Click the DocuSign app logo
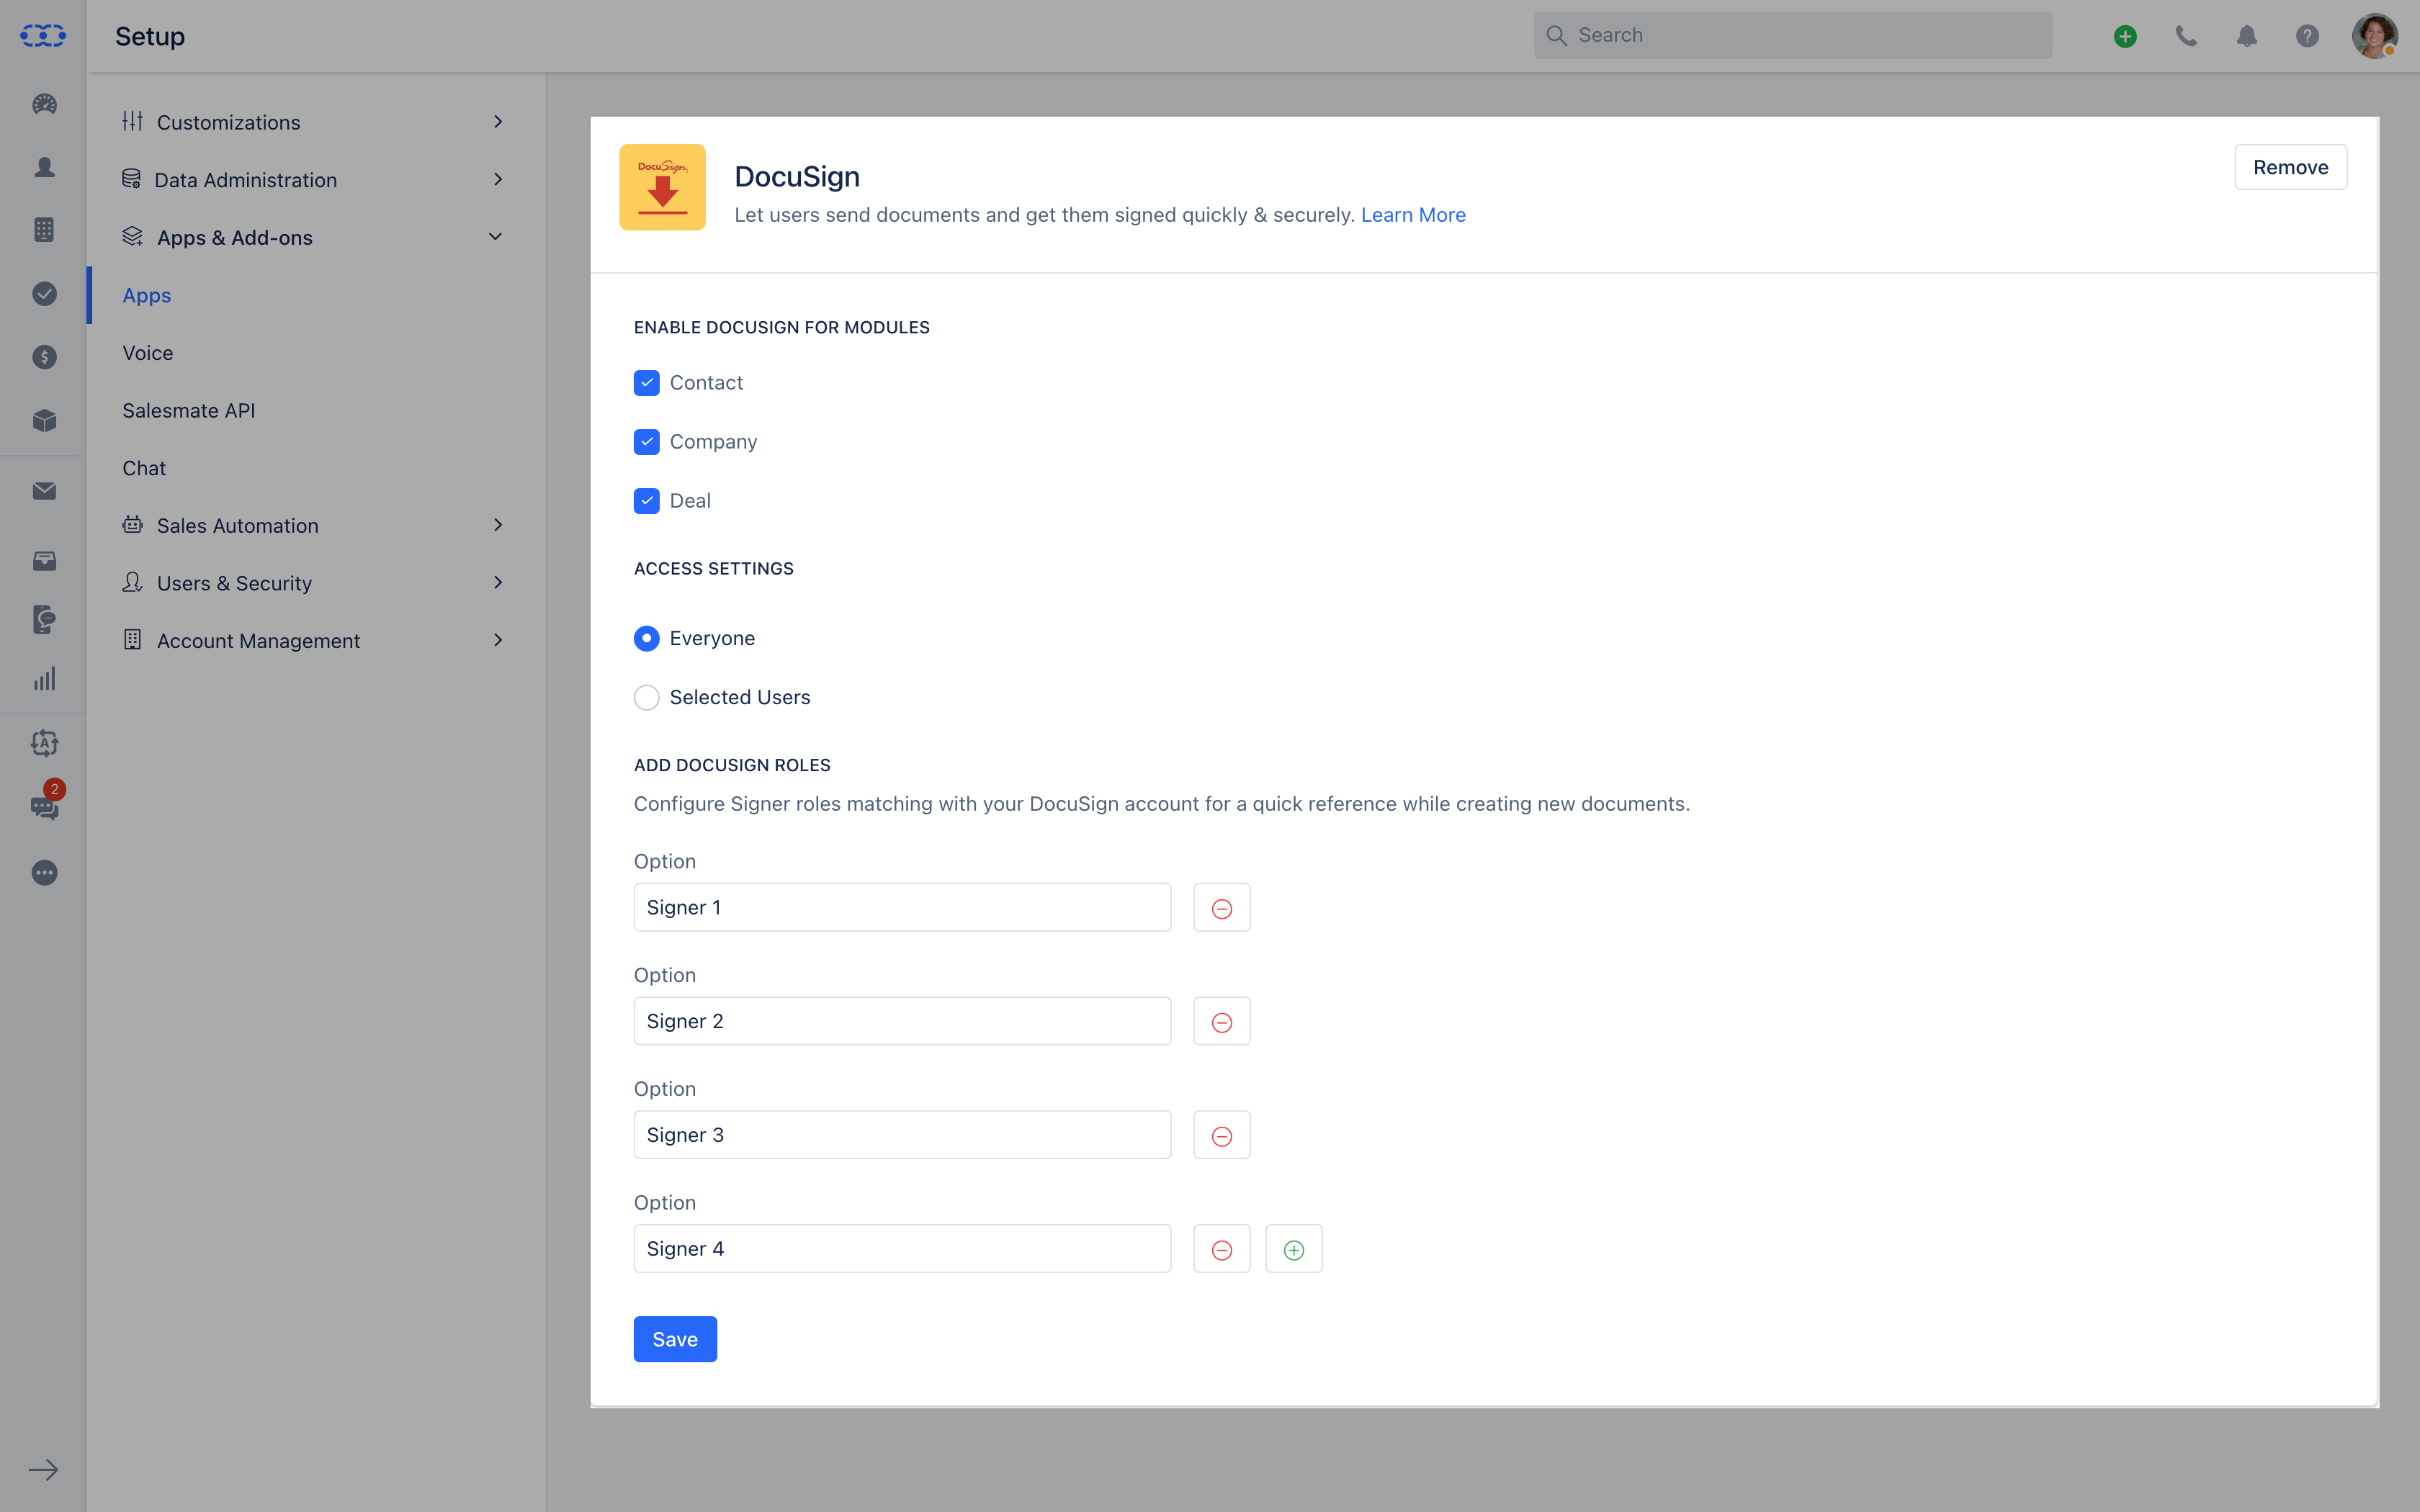The height and width of the screenshot is (1512, 2420). (662, 187)
